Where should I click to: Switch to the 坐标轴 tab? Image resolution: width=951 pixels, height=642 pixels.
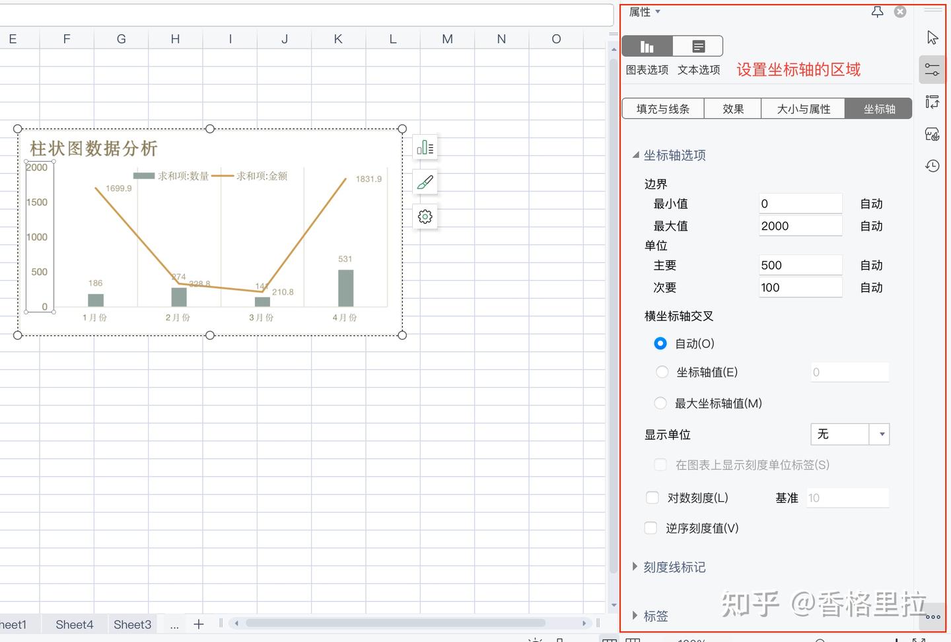click(879, 109)
